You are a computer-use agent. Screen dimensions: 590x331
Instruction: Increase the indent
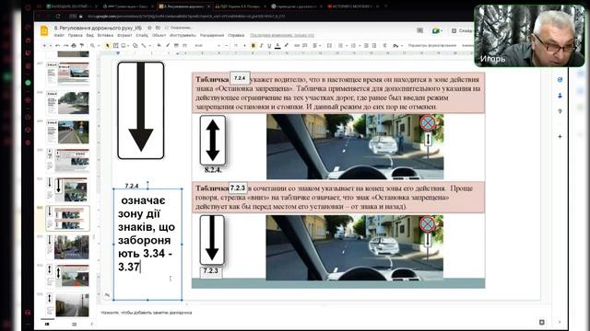374,45
